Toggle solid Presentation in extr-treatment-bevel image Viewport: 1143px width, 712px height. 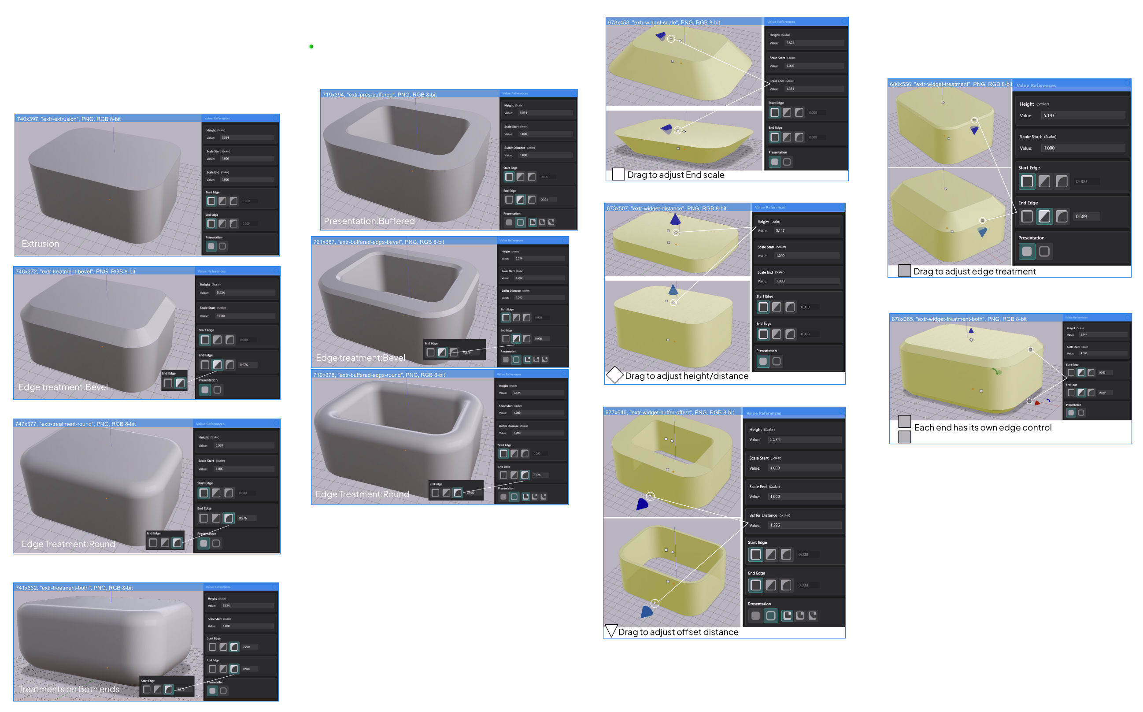tap(204, 390)
